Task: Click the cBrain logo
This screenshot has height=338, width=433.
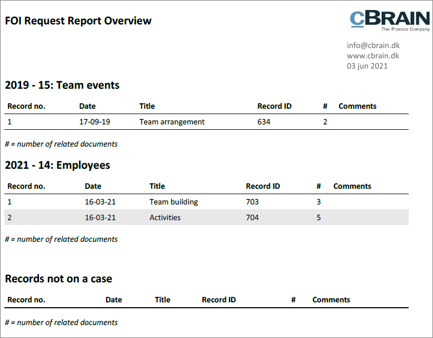Action: [x=390, y=21]
